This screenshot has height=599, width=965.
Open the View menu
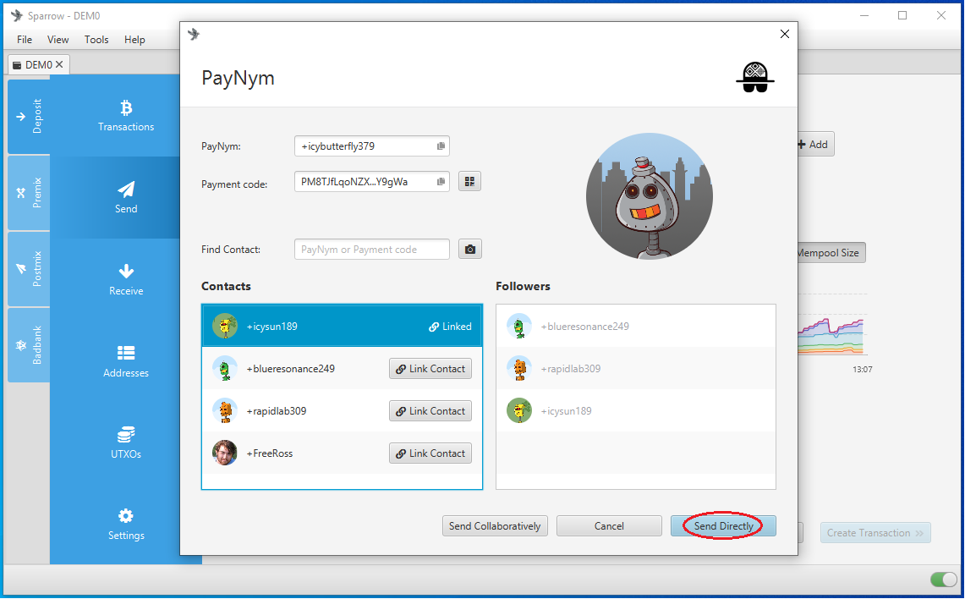click(58, 40)
